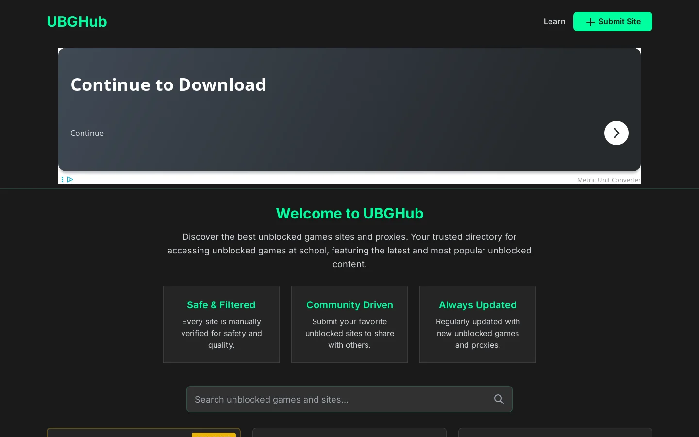Image resolution: width=699 pixels, height=437 pixels.
Task: Select the Community Driven feature card
Action: coord(349,324)
